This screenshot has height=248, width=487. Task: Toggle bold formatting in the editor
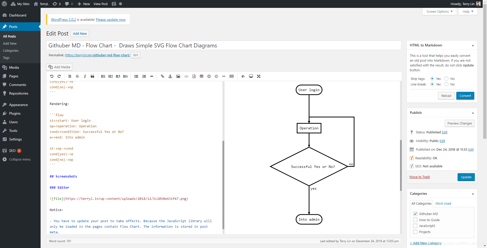click(x=70, y=76)
